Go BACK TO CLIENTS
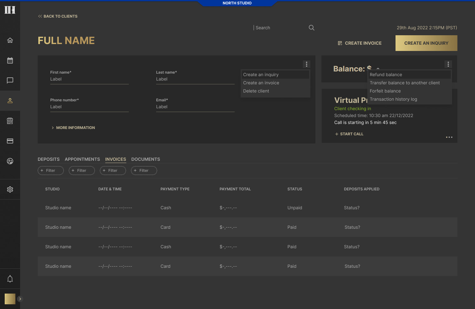Image resolution: width=475 pixels, height=309 pixels. 58,16
